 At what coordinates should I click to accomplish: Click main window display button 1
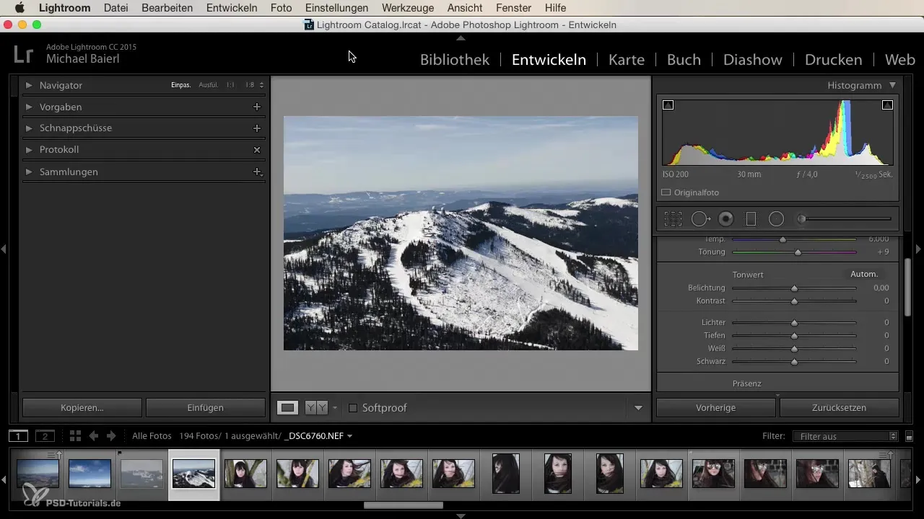pos(19,436)
